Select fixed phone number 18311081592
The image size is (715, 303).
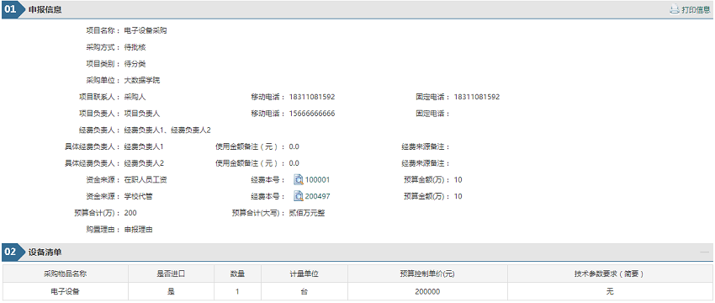click(x=476, y=97)
